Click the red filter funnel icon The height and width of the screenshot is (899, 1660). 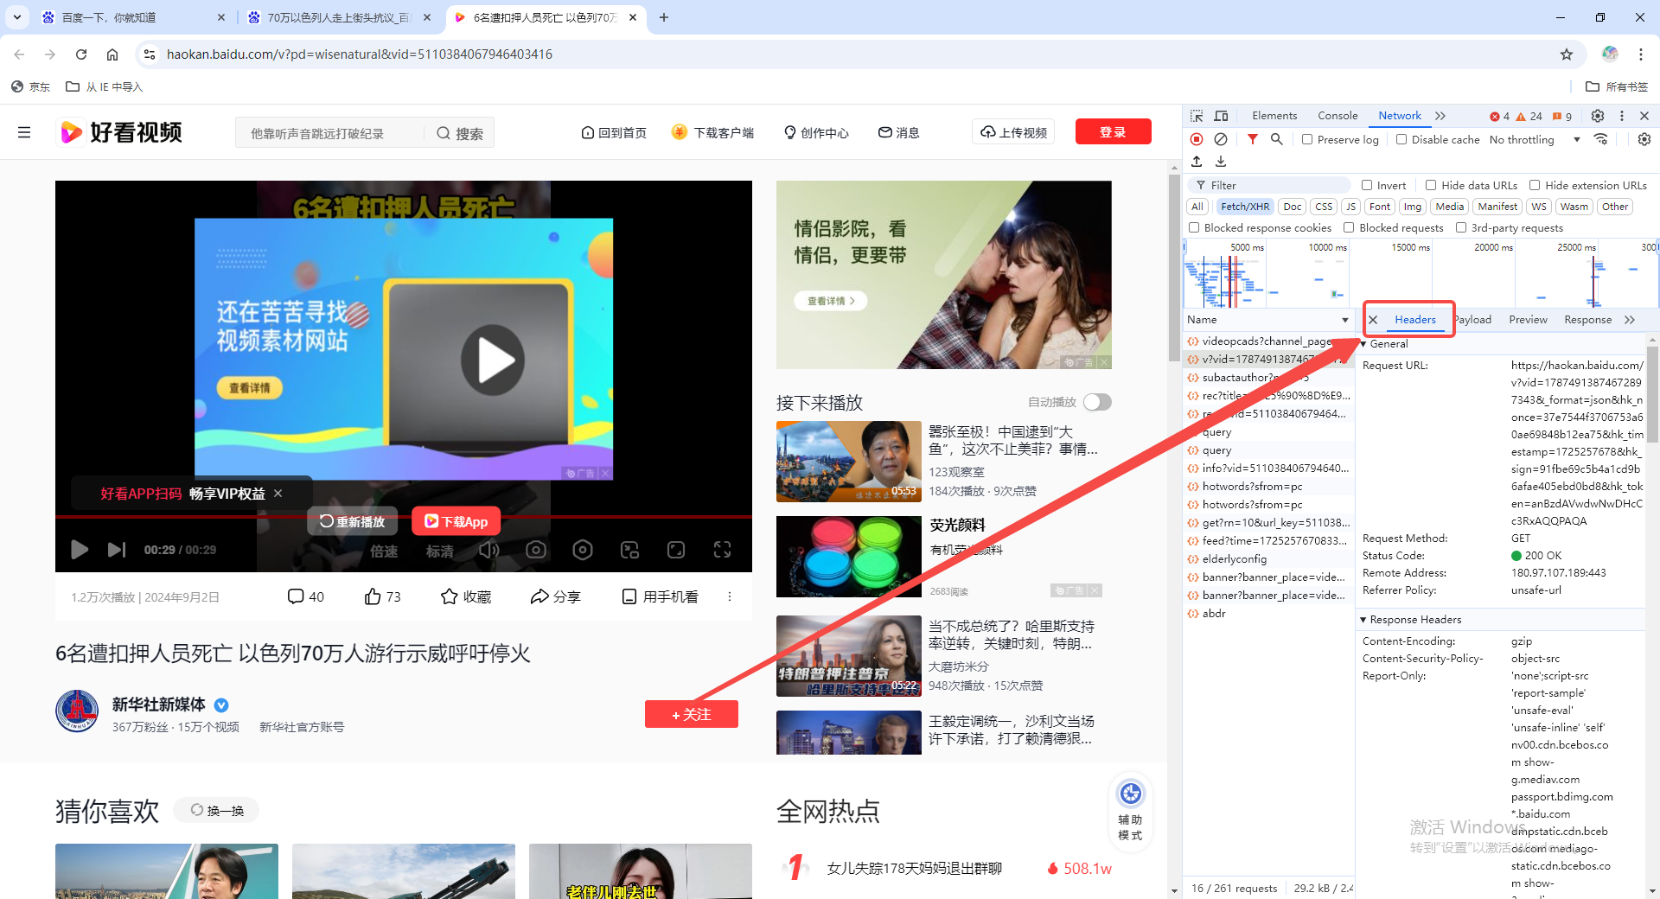click(1252, 139)
